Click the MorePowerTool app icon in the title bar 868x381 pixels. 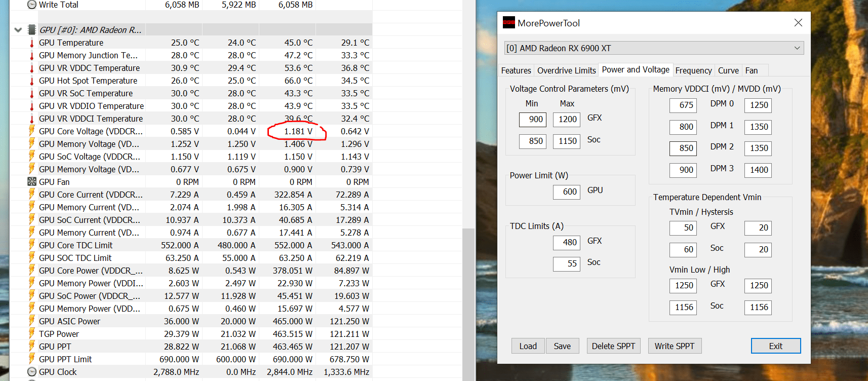[x=508, y=23]
